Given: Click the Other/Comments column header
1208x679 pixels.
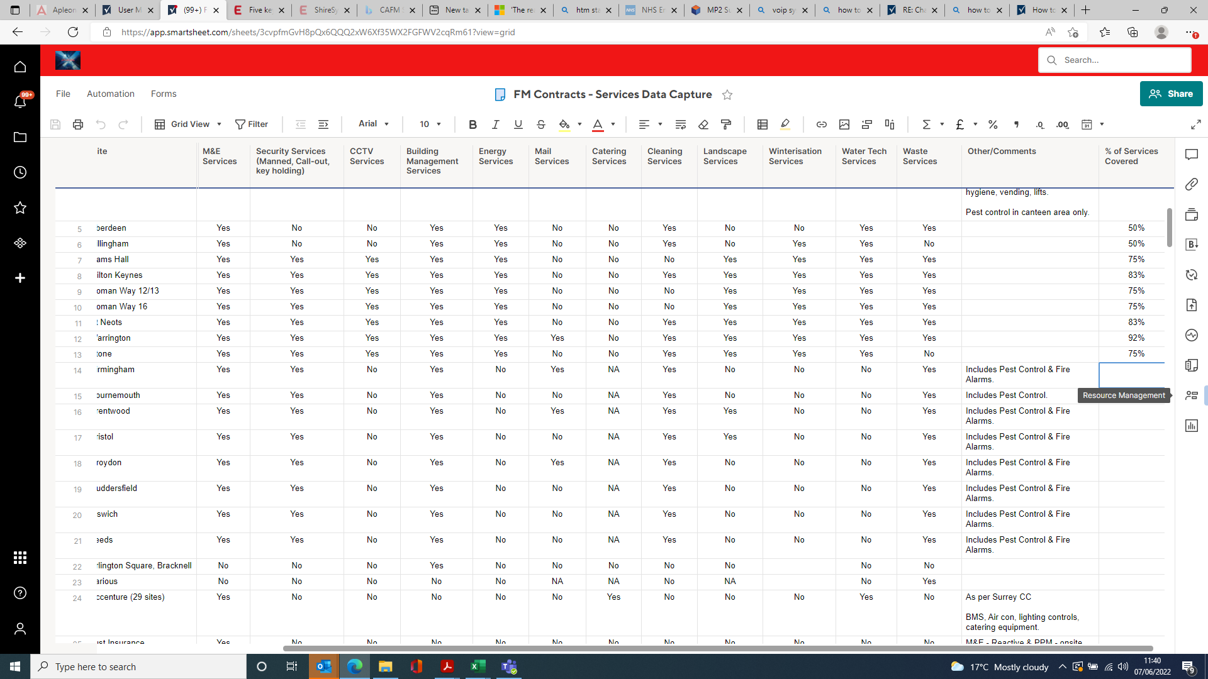Looking at the screenshot, I should click(x=1030, y=162).
